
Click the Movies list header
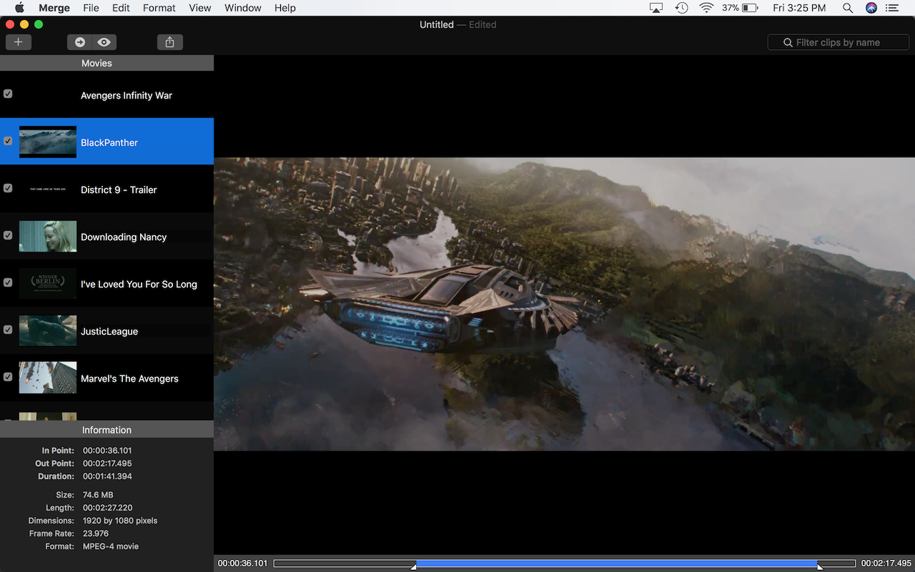[107, 63]
